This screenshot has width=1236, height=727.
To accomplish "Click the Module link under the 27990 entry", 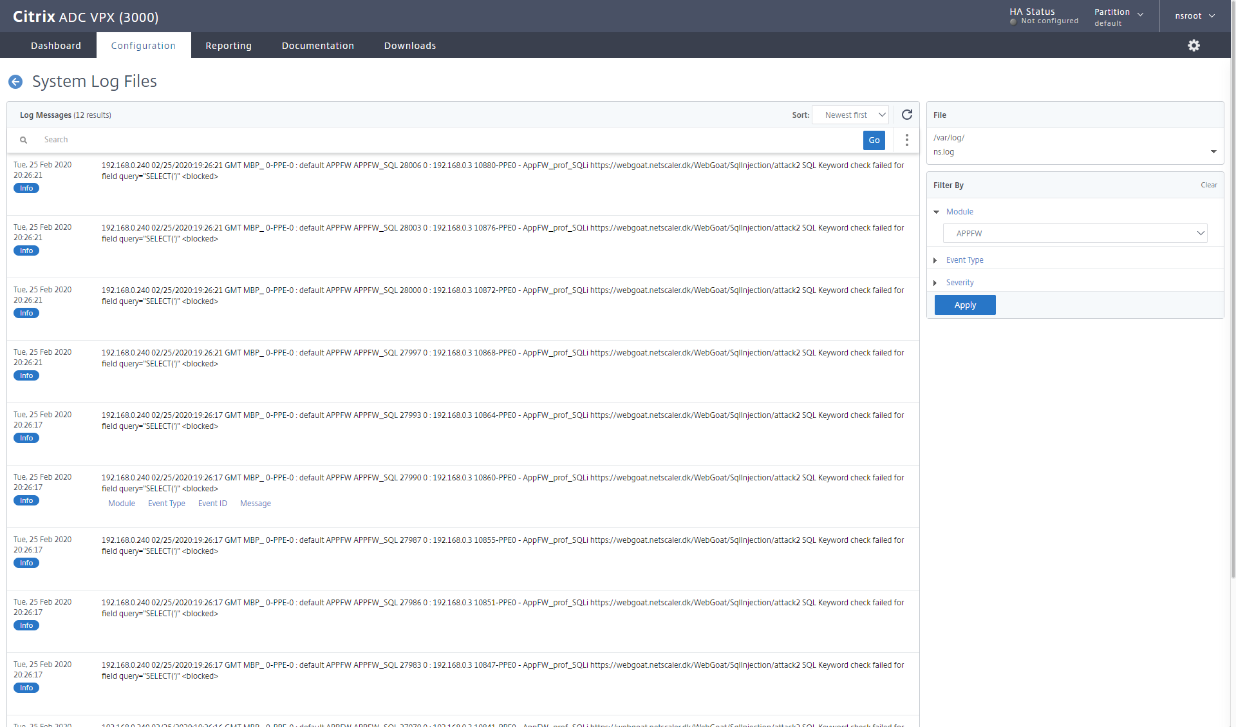I will (x=122, y=504).
